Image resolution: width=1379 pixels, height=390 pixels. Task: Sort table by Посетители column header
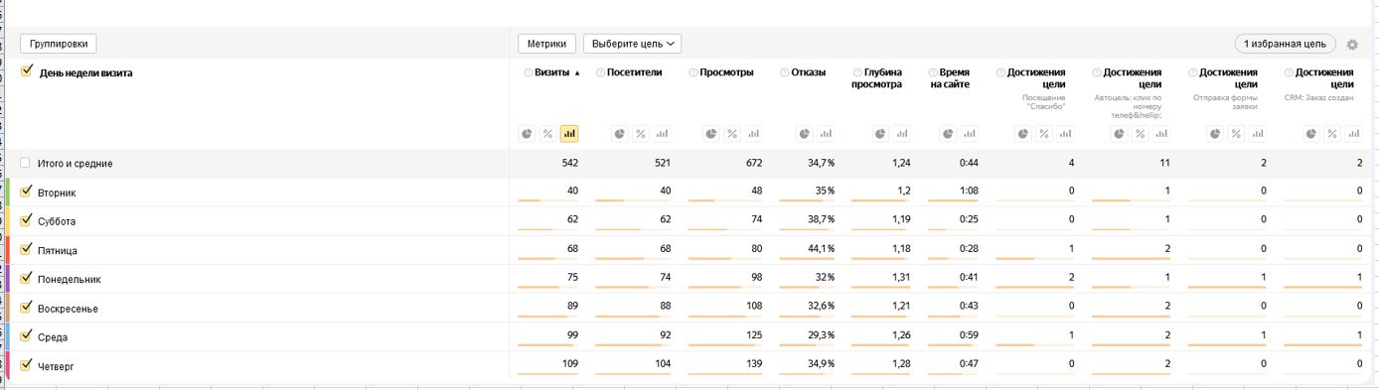click(634, 72)
